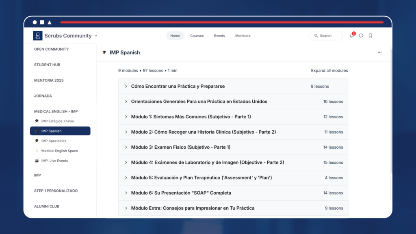Expand Módulo 3: Examen Físico
This screenshot has height=234, width=416.
(x=181, y=147)
